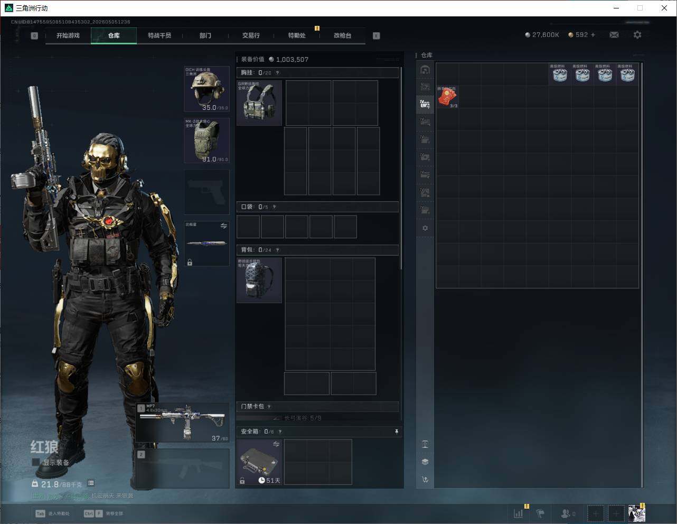Open the warehouse sidebar gear settings

coord(425,228)
